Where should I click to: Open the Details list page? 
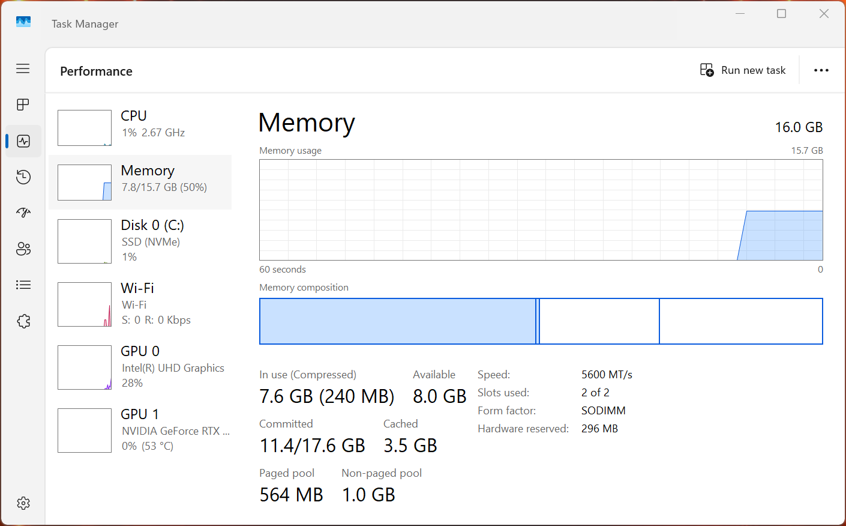[x=23, y=285]
